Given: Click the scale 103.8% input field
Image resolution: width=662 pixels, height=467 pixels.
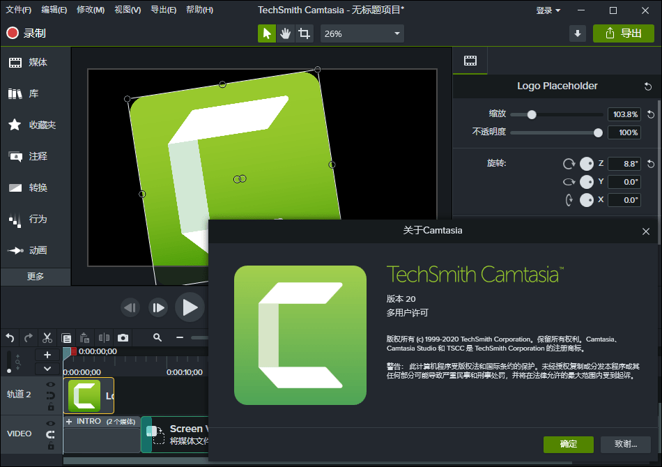Looking at the screenshot, I should pos(624,114).
